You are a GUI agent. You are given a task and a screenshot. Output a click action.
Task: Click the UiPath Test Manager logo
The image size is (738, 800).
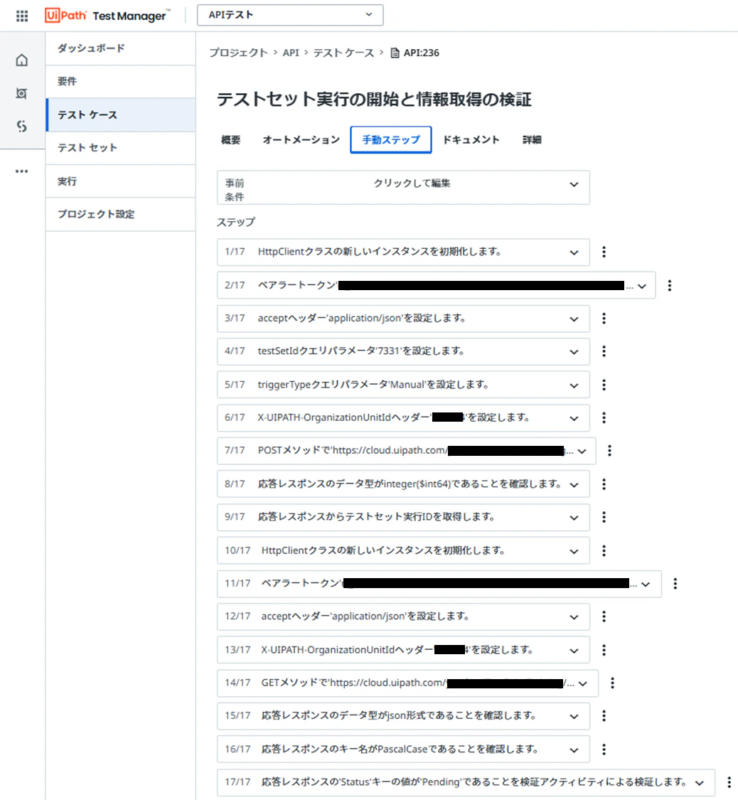pos(106,16)
